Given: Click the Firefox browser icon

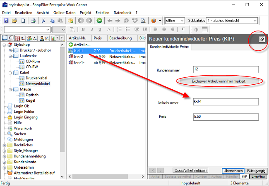Looking at the screenshot, I should pos(154,21).
